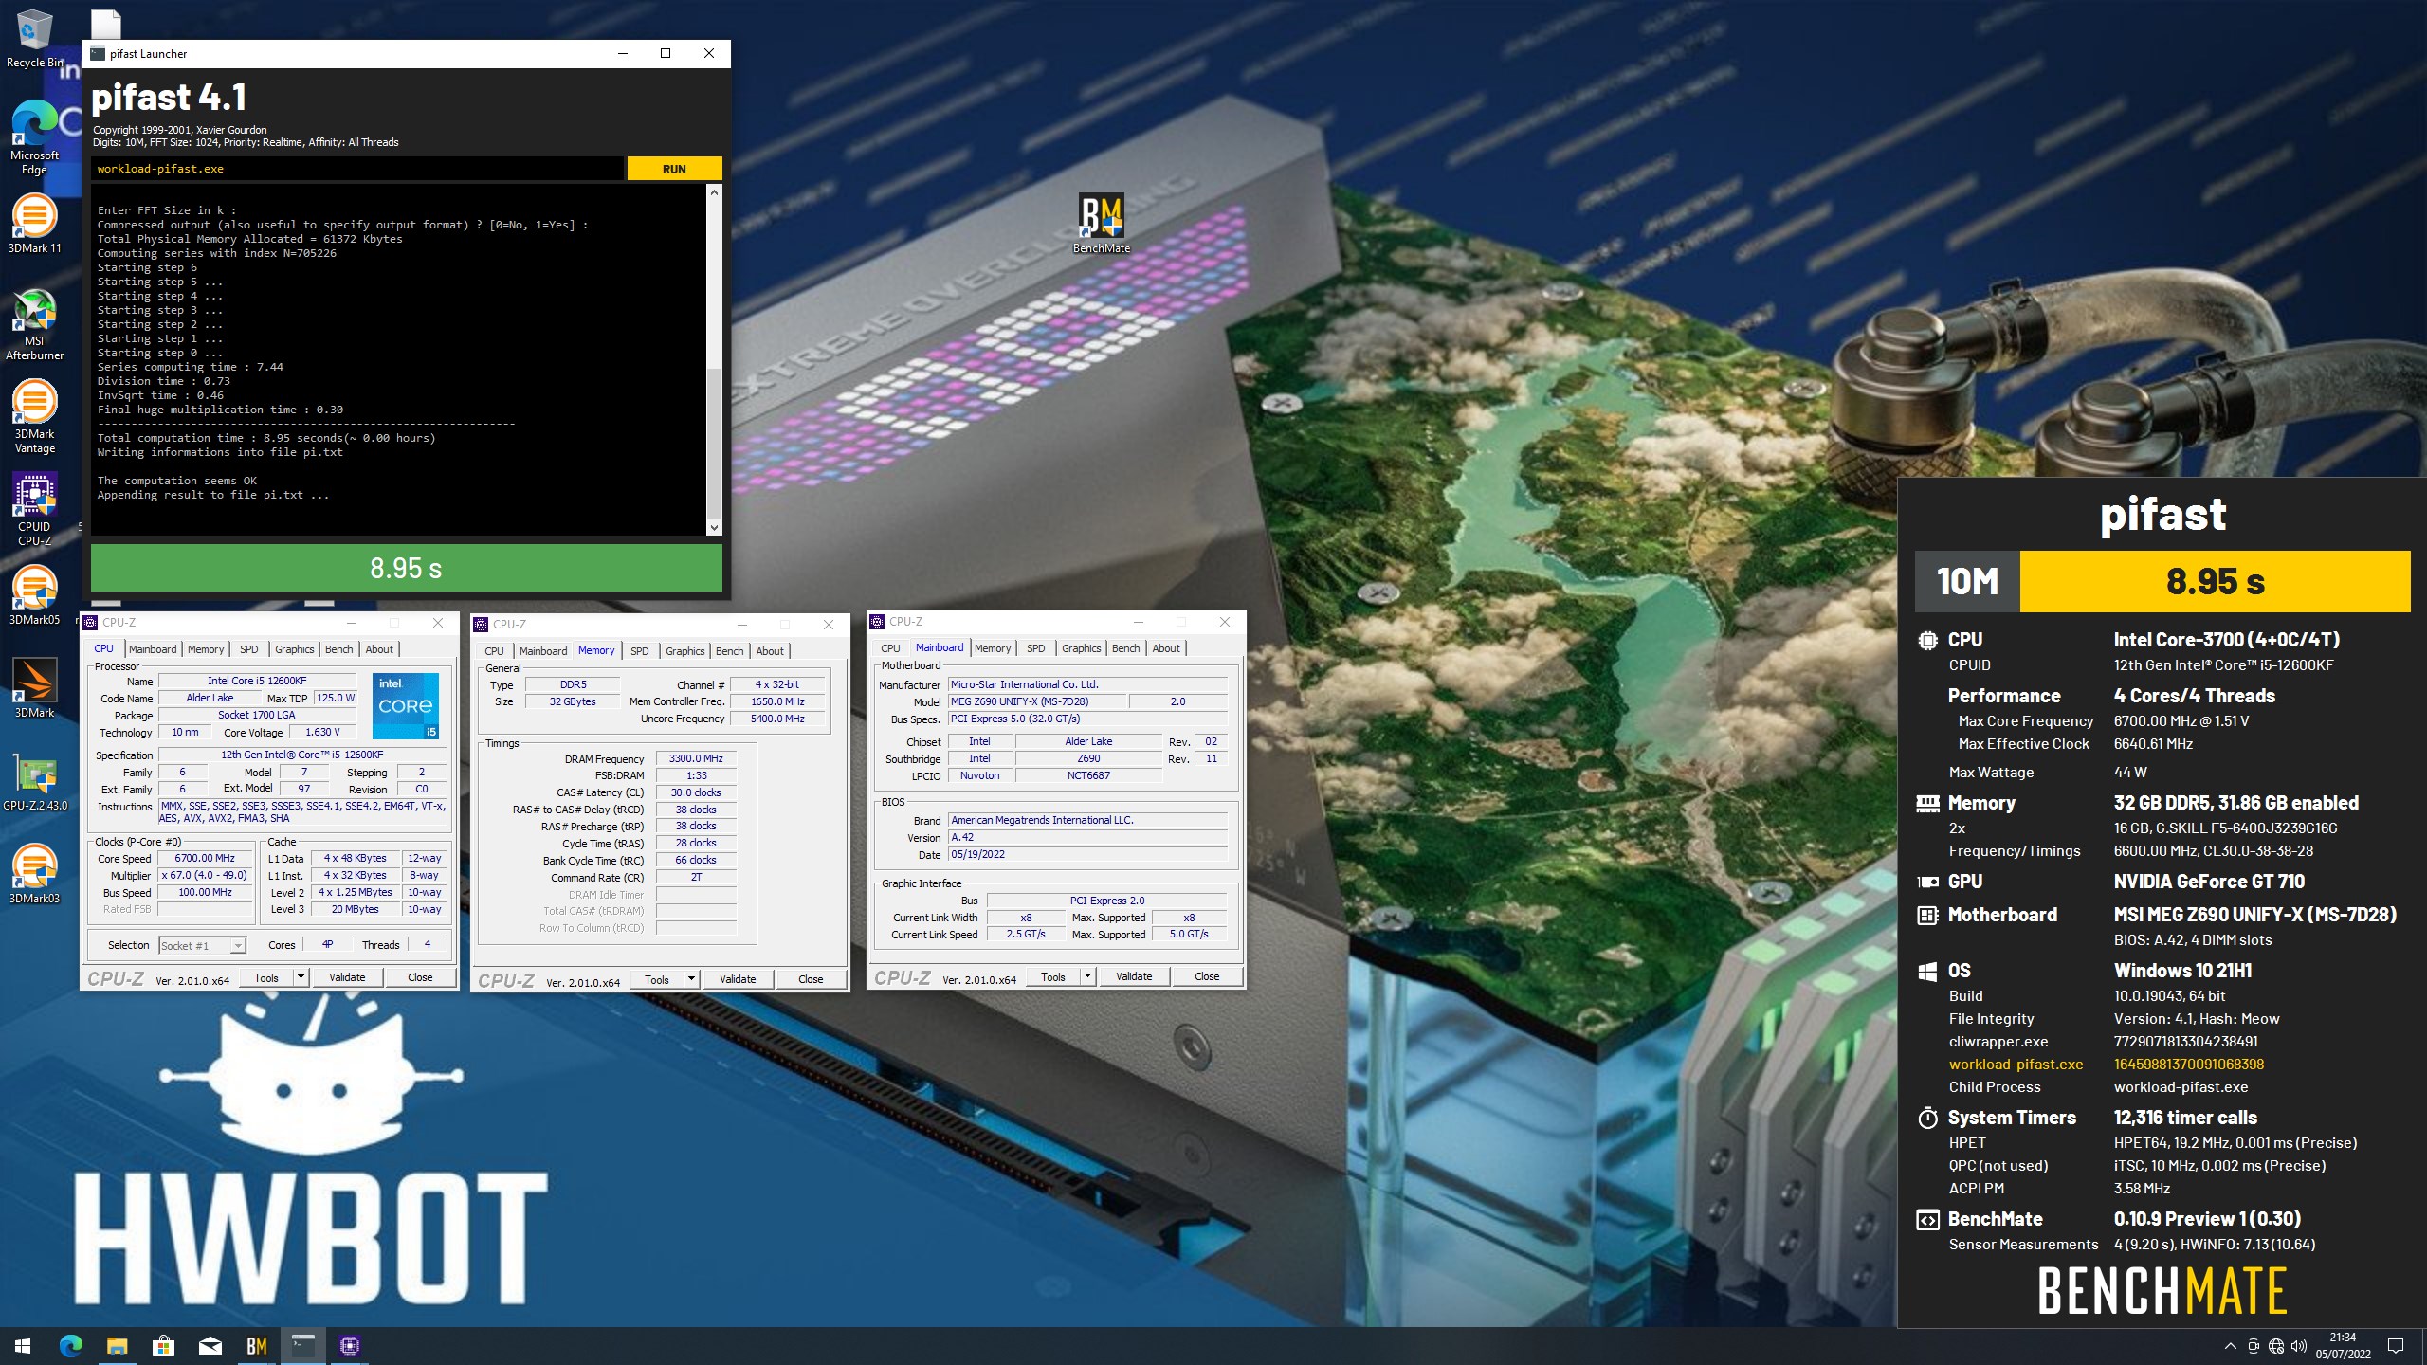Switch to BenchMate in the taskbar
This screenshot has width=2427, height=1365.
pos(256,1346)
